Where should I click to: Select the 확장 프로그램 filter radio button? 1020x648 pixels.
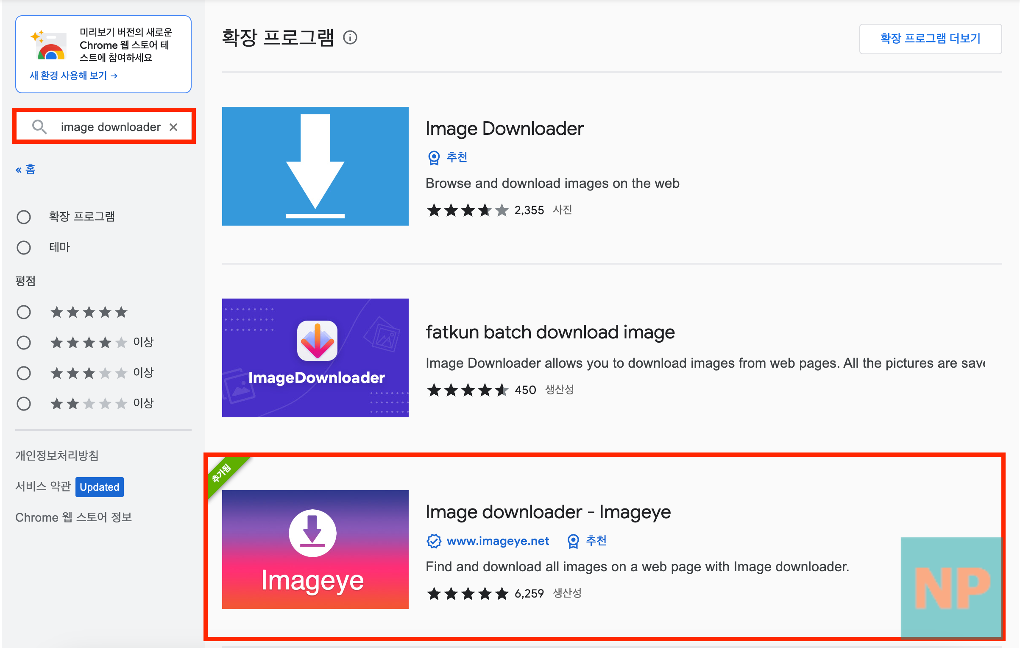(24, 216)
